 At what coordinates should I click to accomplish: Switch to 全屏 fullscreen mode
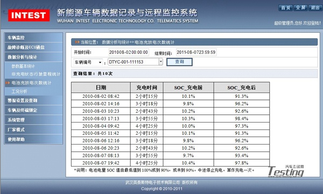pyautogui.click(x=300, y=8)
